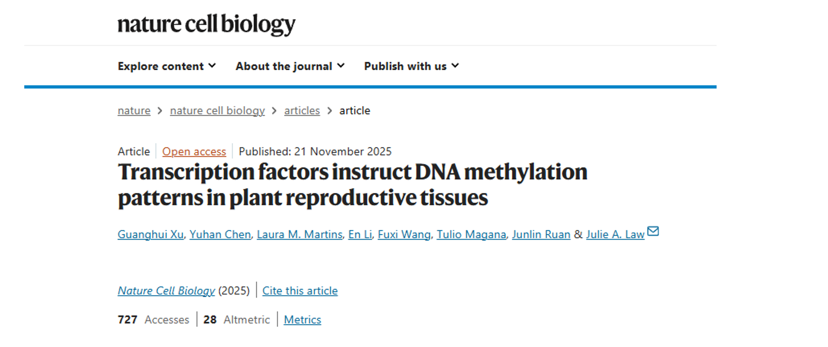Select author Fuxi Wang

[404, 234]
